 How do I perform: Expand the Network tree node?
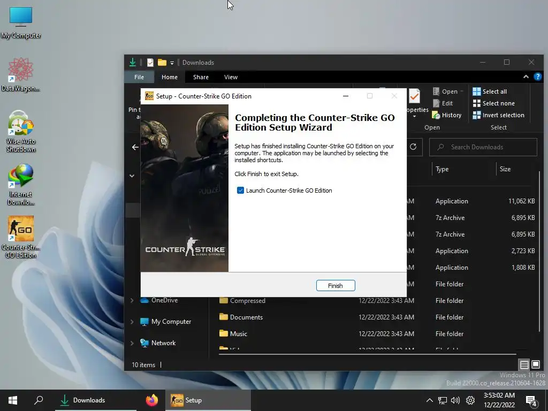tap(132, 343)
